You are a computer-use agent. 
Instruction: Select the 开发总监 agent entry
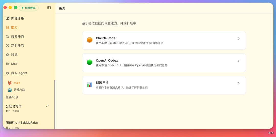[x=19, y=90]
